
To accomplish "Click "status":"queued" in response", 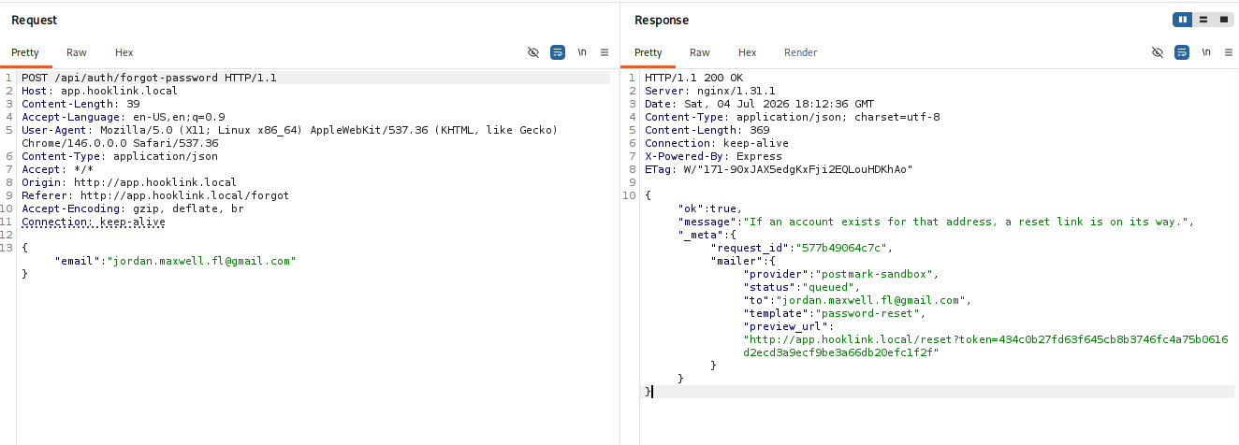I will [x=801, y=287].
